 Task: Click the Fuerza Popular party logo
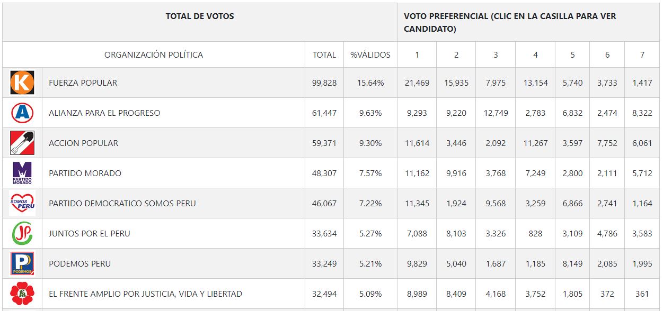tap(22, 83)
